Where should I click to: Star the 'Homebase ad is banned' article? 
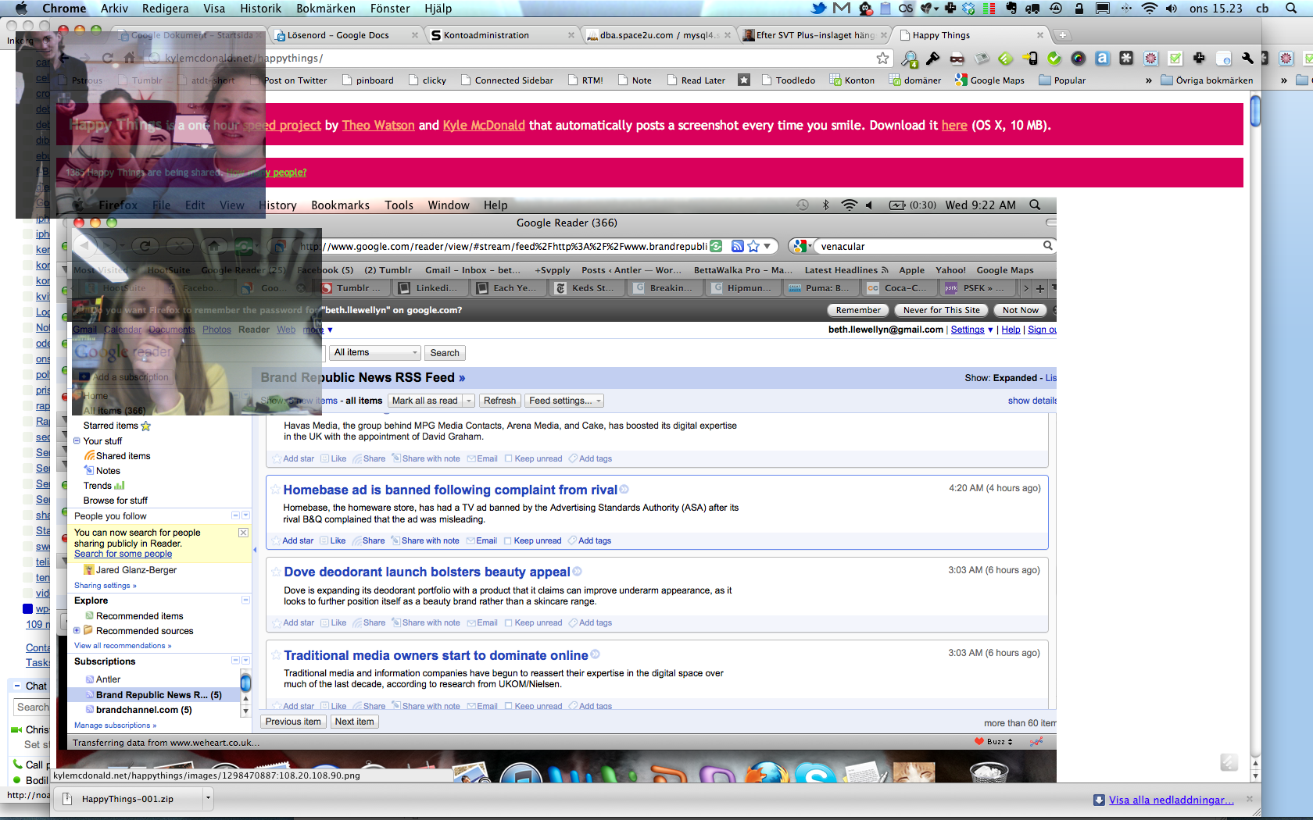[x=275, y=490]
